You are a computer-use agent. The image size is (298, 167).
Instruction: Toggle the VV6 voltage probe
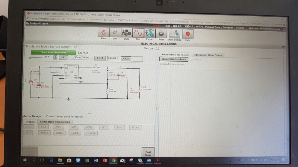pos(89,127)
